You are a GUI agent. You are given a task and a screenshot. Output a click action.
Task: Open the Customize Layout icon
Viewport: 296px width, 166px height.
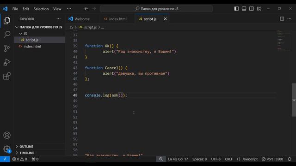[259, 9]
